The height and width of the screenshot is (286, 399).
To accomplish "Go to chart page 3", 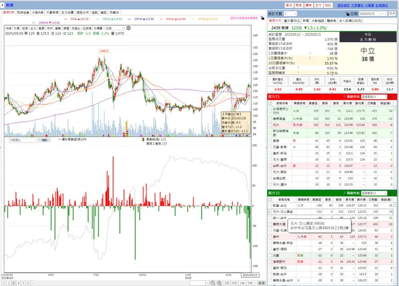I will tap(13, 283).
